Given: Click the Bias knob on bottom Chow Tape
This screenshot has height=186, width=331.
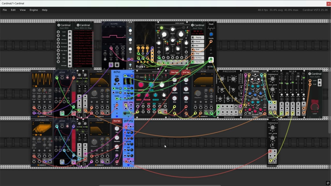Looking at the screenshot, I should 117,129.
